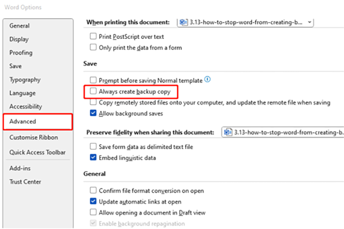Enable Allow opening a document in Draft view
The image size is (344, 229).
93,212
